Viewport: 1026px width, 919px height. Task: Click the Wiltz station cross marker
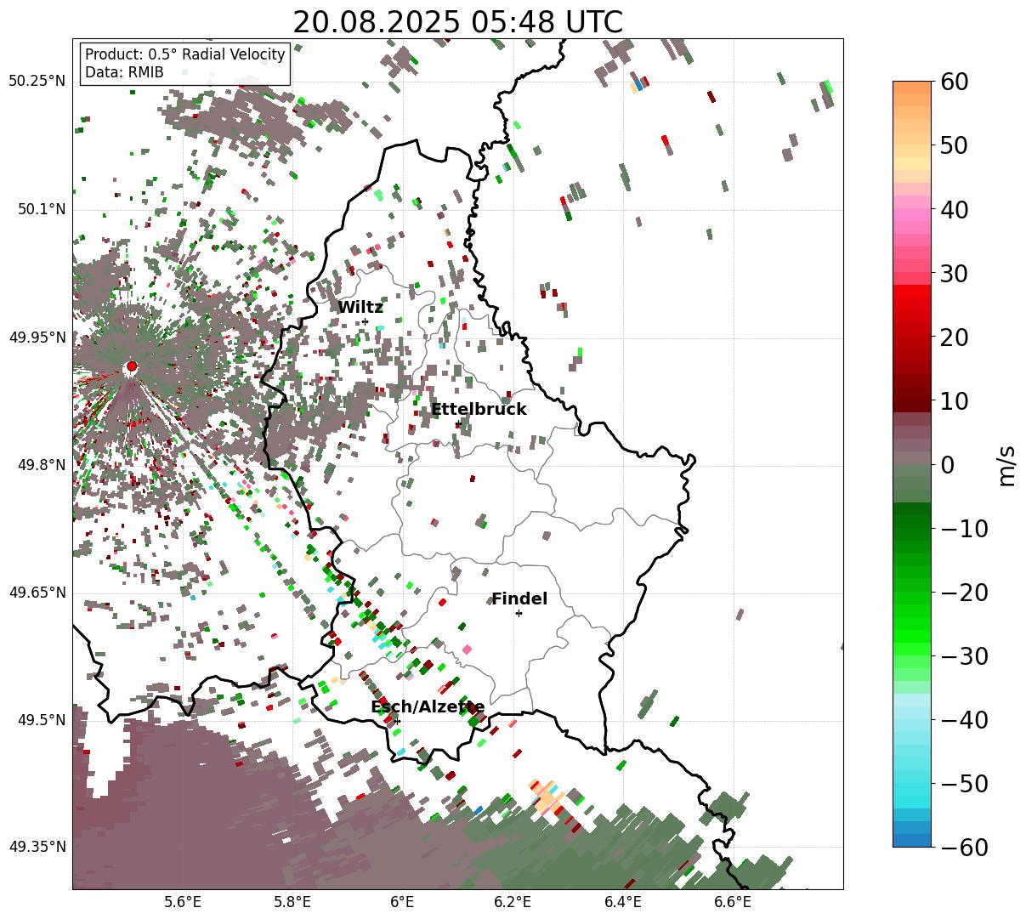pyautogui.click(x=365, y=321)
